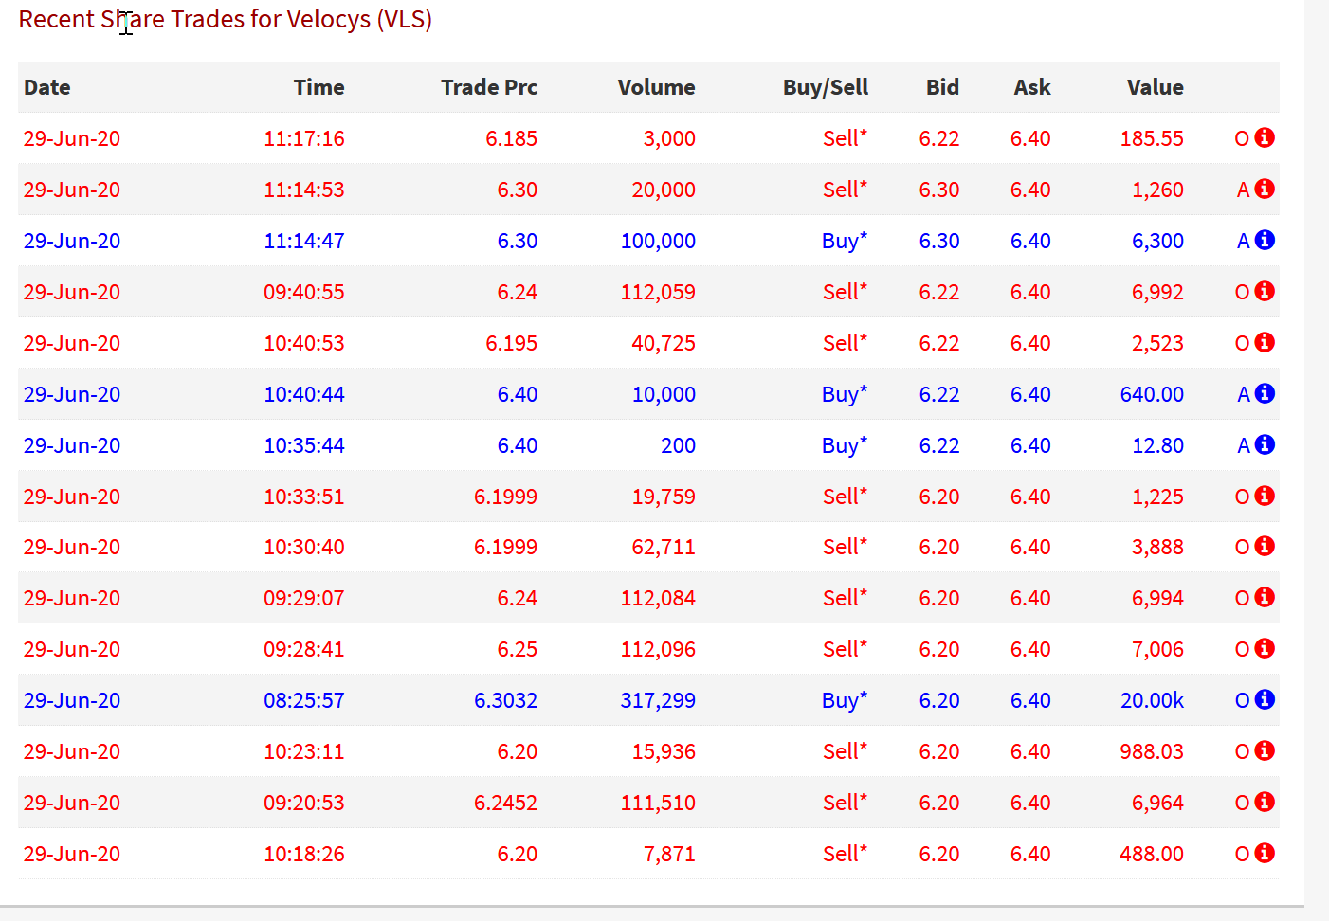Click trade price 6.185

511,138
